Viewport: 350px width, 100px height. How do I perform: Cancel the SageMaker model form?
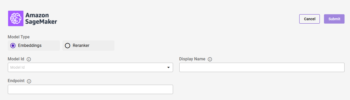tap(310, 19)
